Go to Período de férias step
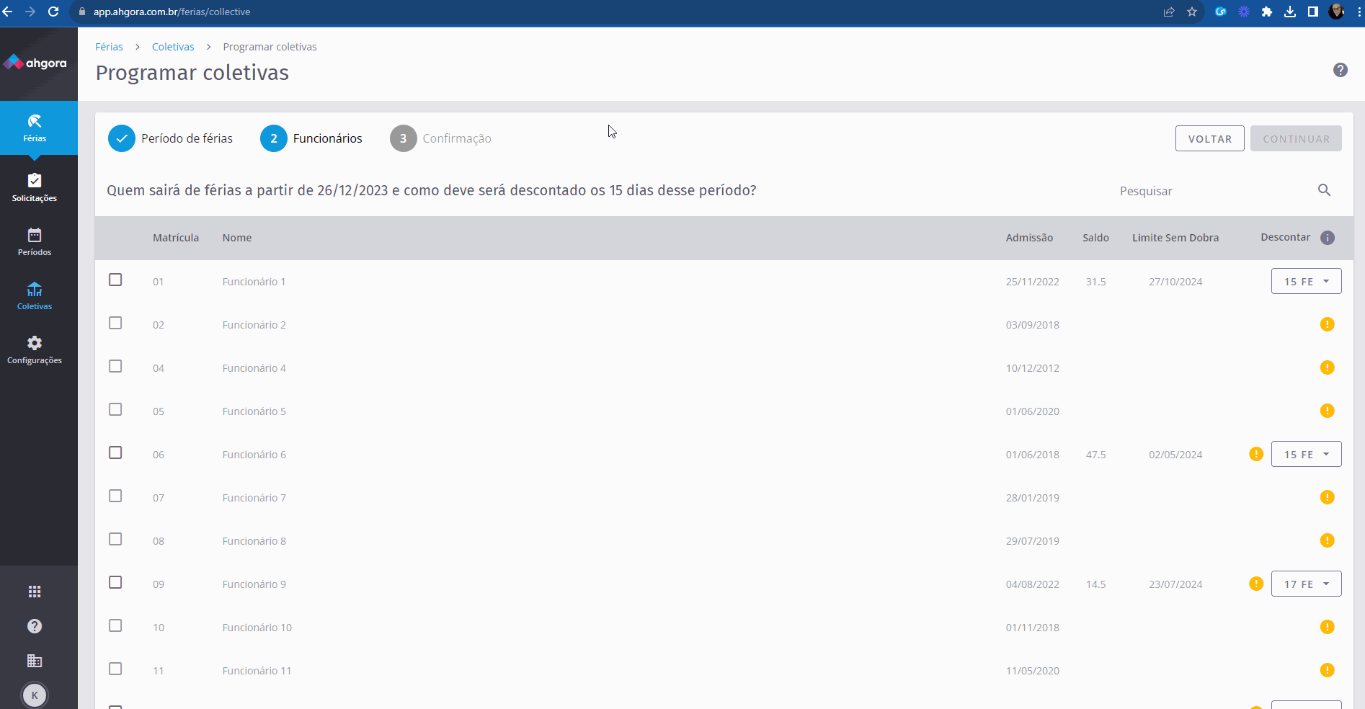 pos(170,138)
